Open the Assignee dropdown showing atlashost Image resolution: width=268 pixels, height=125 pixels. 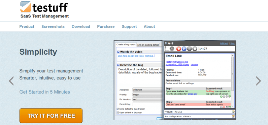[x=147, y=89]
